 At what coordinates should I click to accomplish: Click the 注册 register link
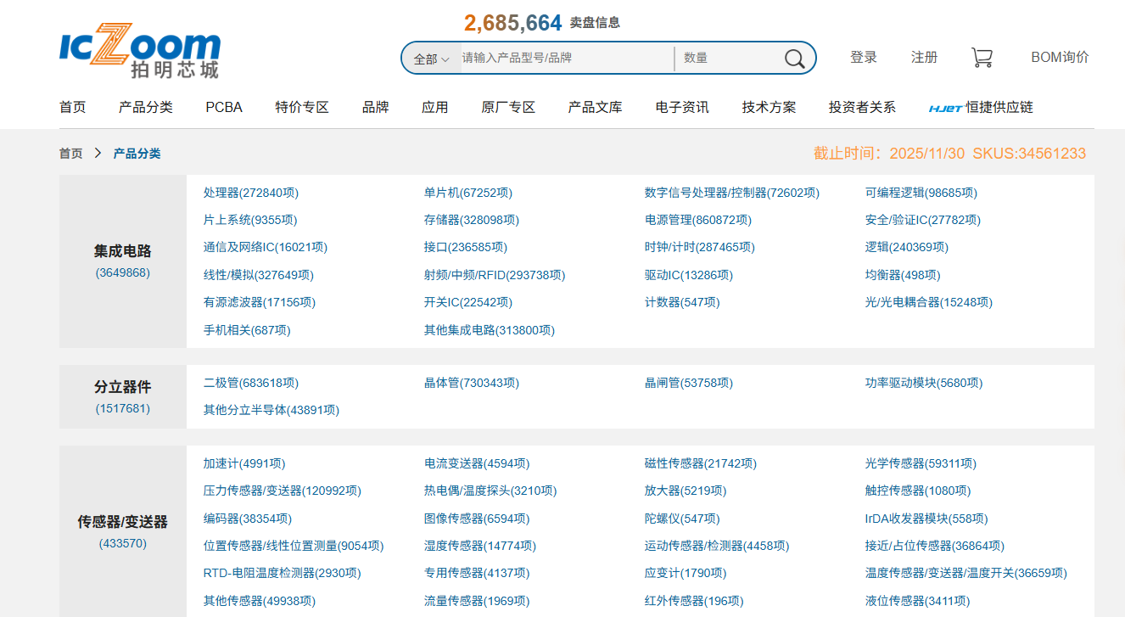coord(925,57)
